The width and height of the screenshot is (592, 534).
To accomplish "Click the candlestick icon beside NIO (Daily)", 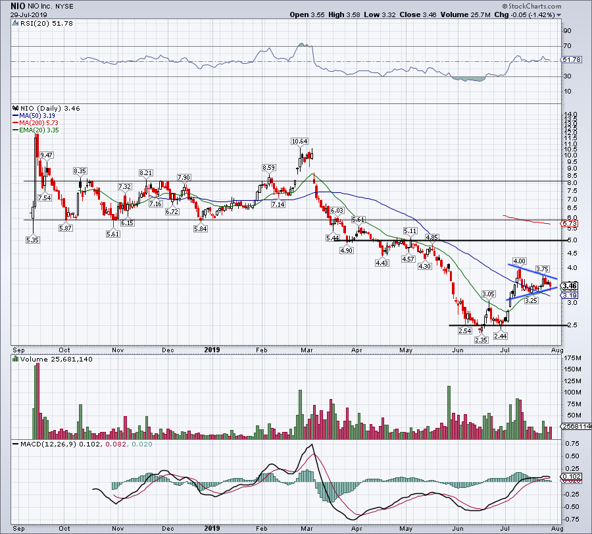I will click(x=16, y=109).
